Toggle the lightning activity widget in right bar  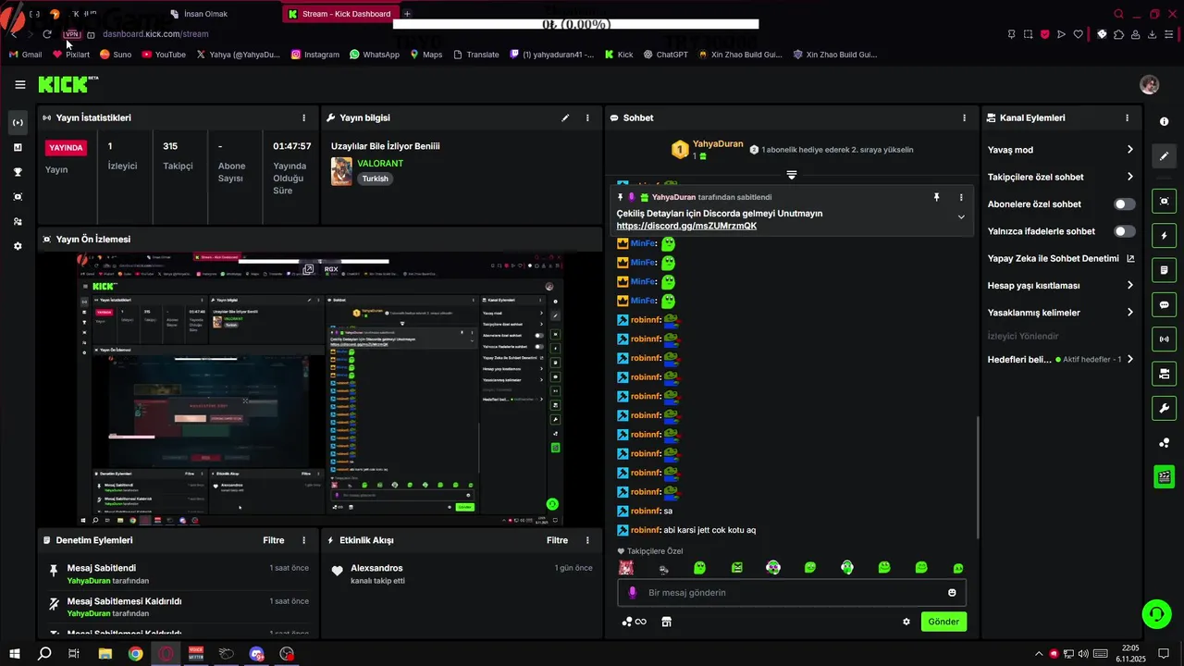click(x=1164, y=236)
